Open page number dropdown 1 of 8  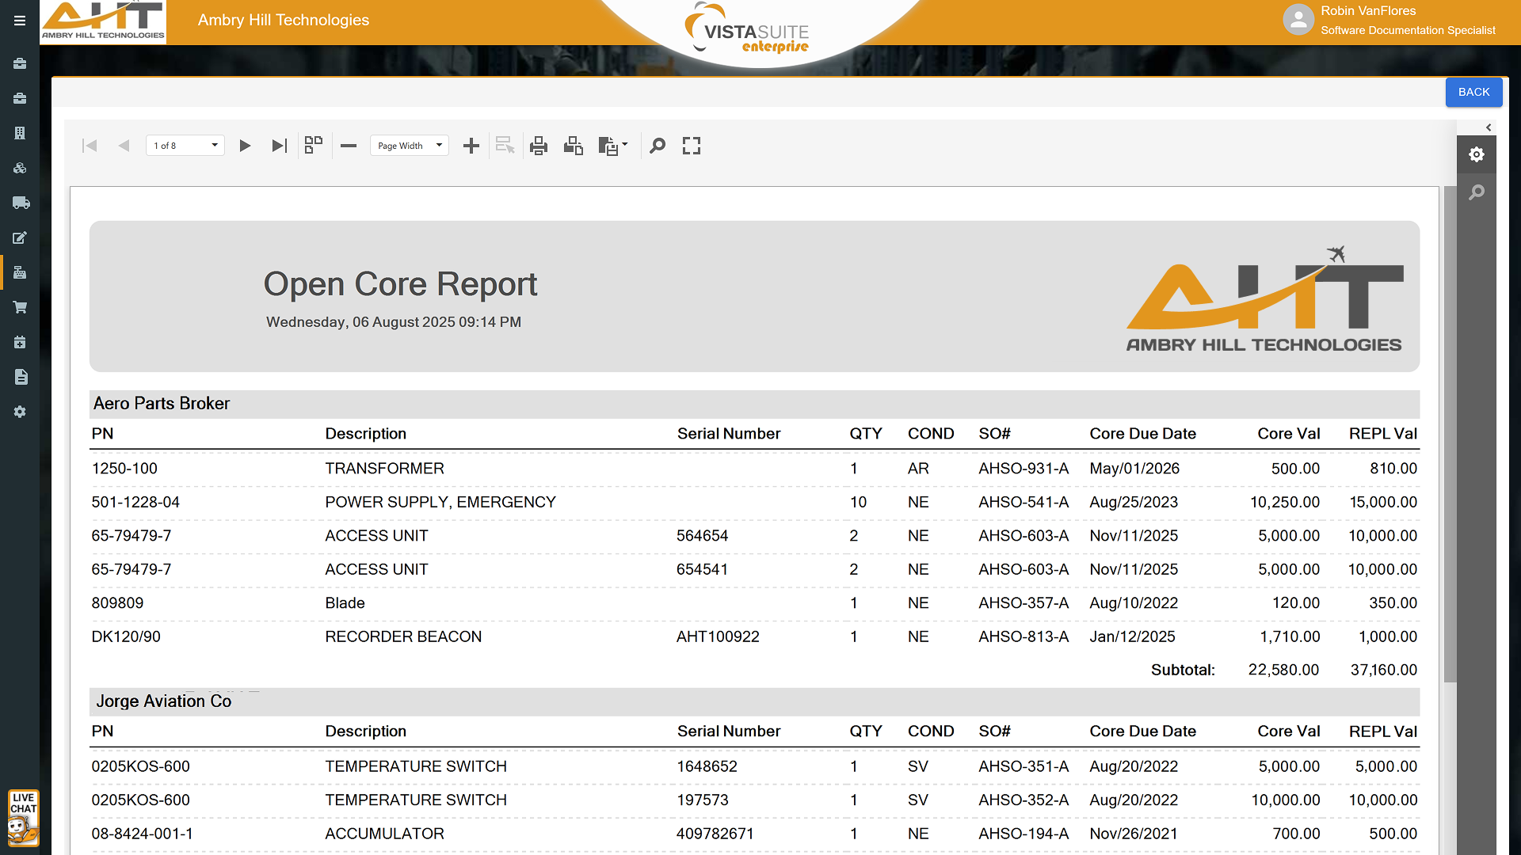pos(185,146)
